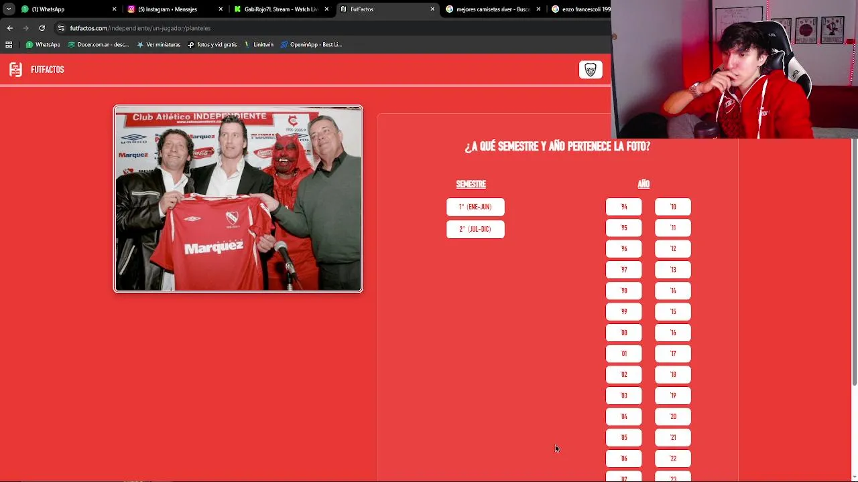This screenshot has width=858, height=482.
Task: Switch to the mejores camisetas river tab
Action: 491,9
